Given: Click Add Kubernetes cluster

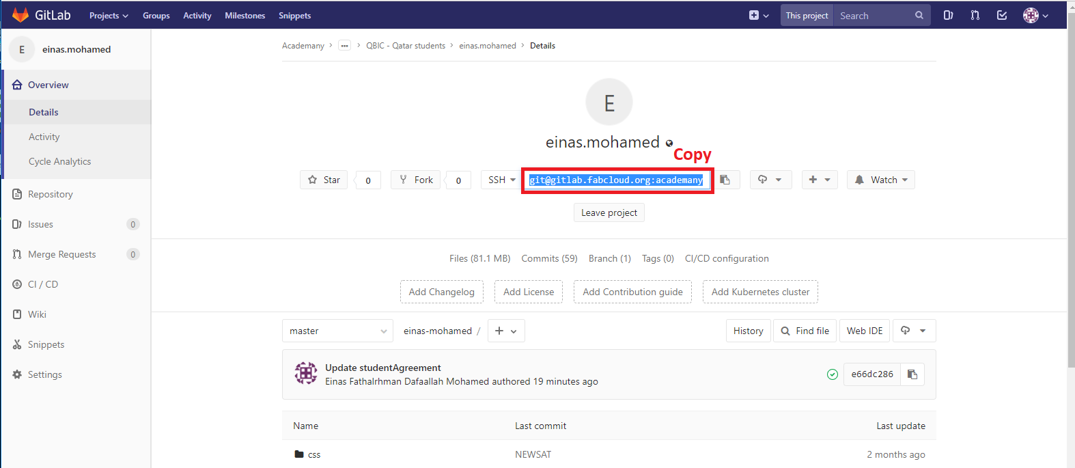Looking at the screenshot, I should click(760, 292).
